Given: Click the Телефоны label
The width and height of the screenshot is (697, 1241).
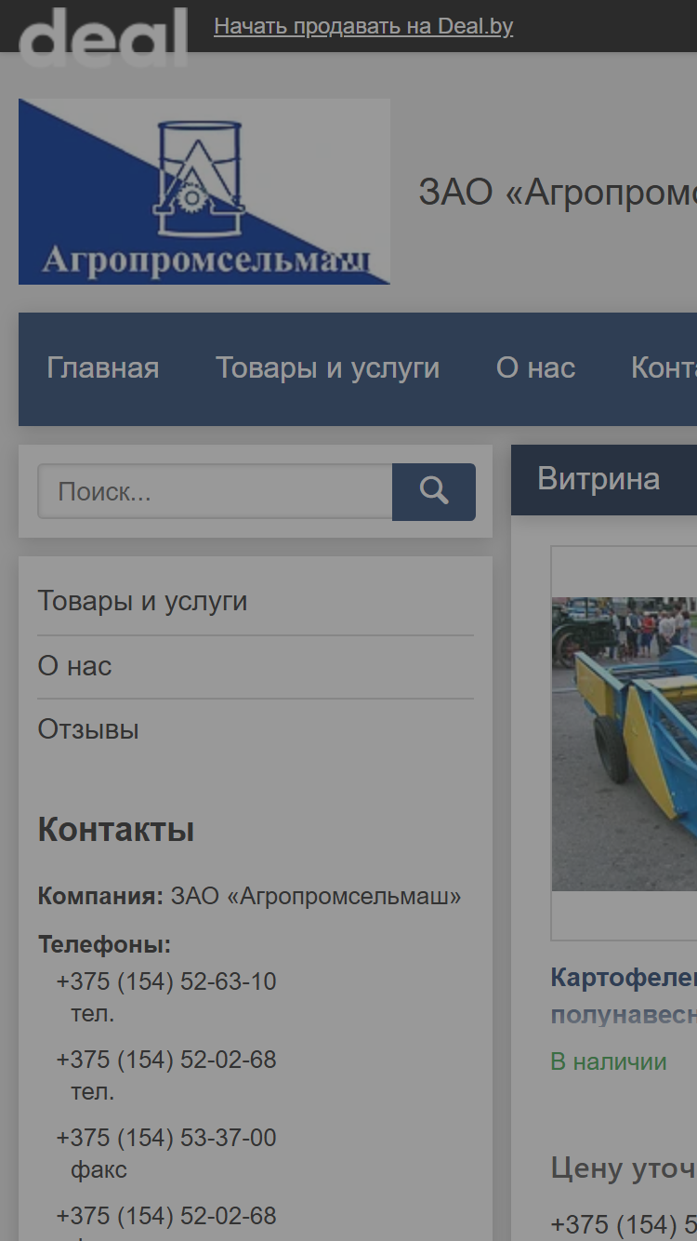Looking at the screenshot, I should click(x=104, y=945).
